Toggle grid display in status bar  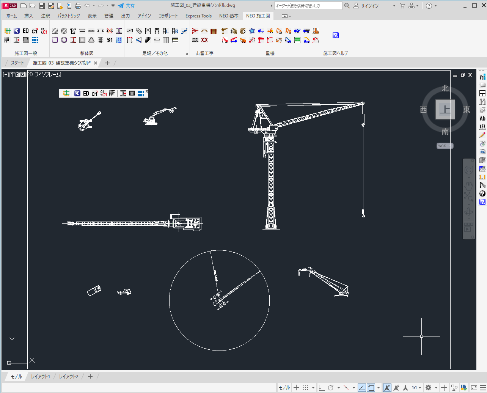pos(297,388)
